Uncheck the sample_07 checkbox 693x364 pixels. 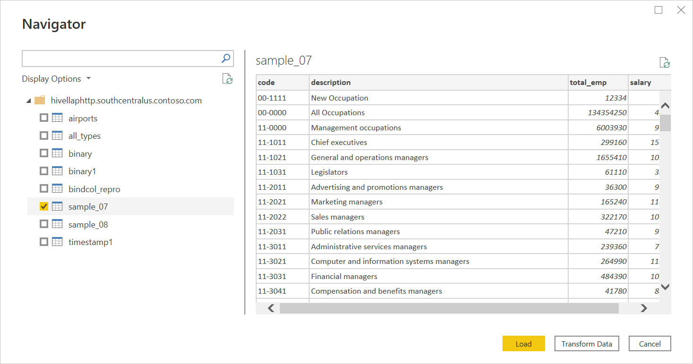tap(44, 206)
